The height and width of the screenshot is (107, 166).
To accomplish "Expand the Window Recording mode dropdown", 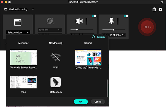I will [33, 9].
